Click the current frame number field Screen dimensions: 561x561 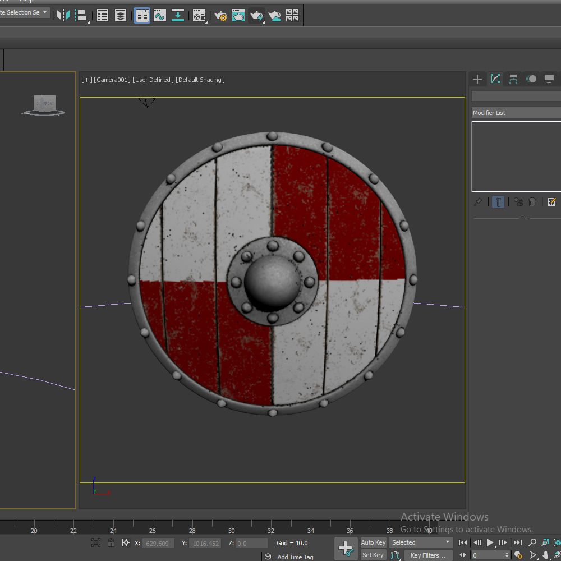488,555
